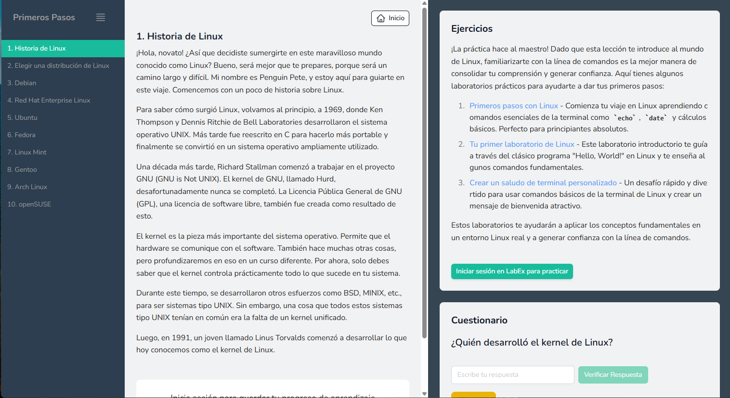This screenshot has width=730, height=398.
Task: Click Iniciar sesión en LabEx para practicar
Action: (512, 271)
